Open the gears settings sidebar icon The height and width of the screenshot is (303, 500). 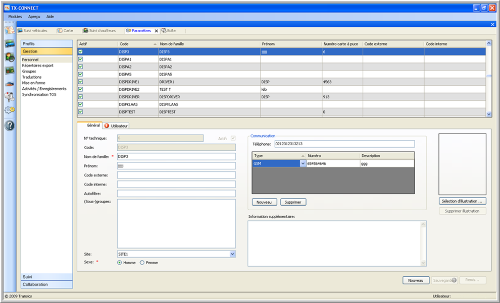(9, 109)
